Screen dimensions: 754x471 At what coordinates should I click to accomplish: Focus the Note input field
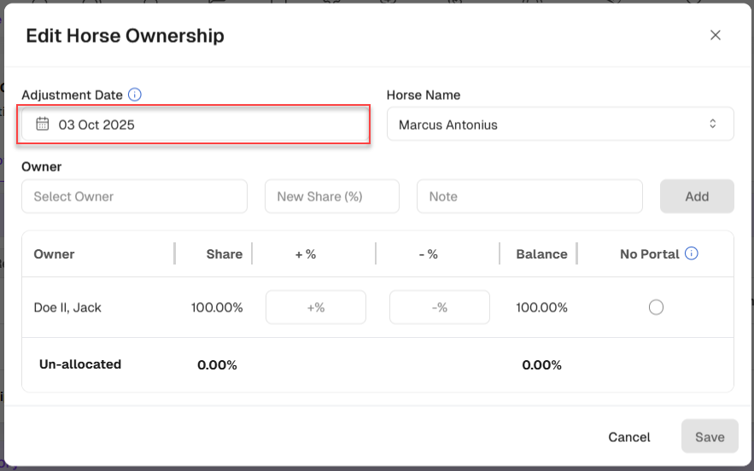click(x=529, y=196)
